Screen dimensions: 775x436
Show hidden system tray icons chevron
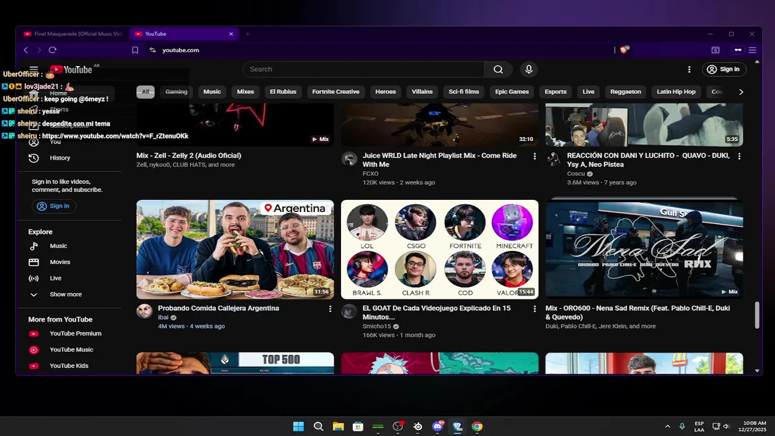click(668, 426)
